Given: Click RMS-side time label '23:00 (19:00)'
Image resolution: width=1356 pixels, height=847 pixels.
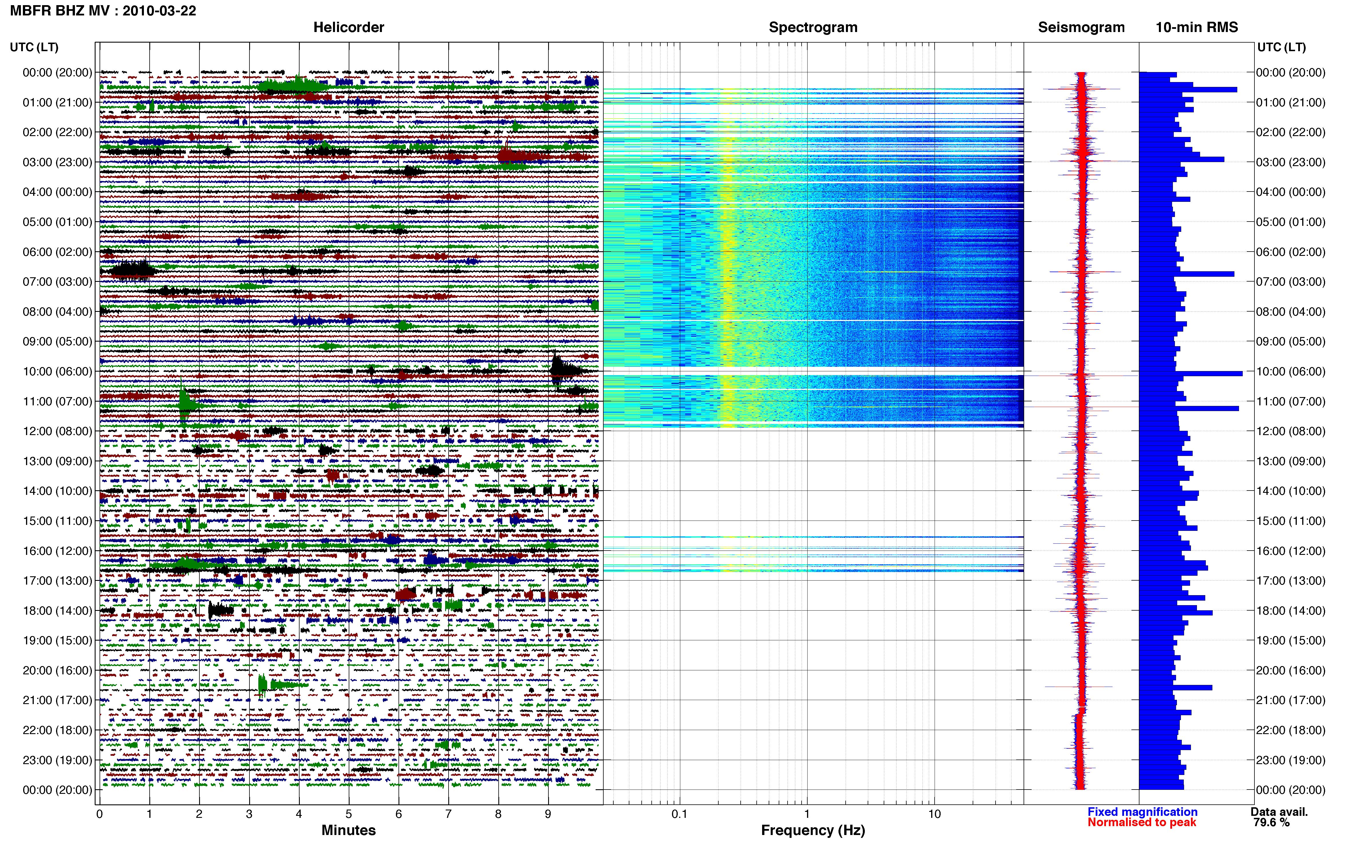Looking at the screenshot, I should (1290, 760).
